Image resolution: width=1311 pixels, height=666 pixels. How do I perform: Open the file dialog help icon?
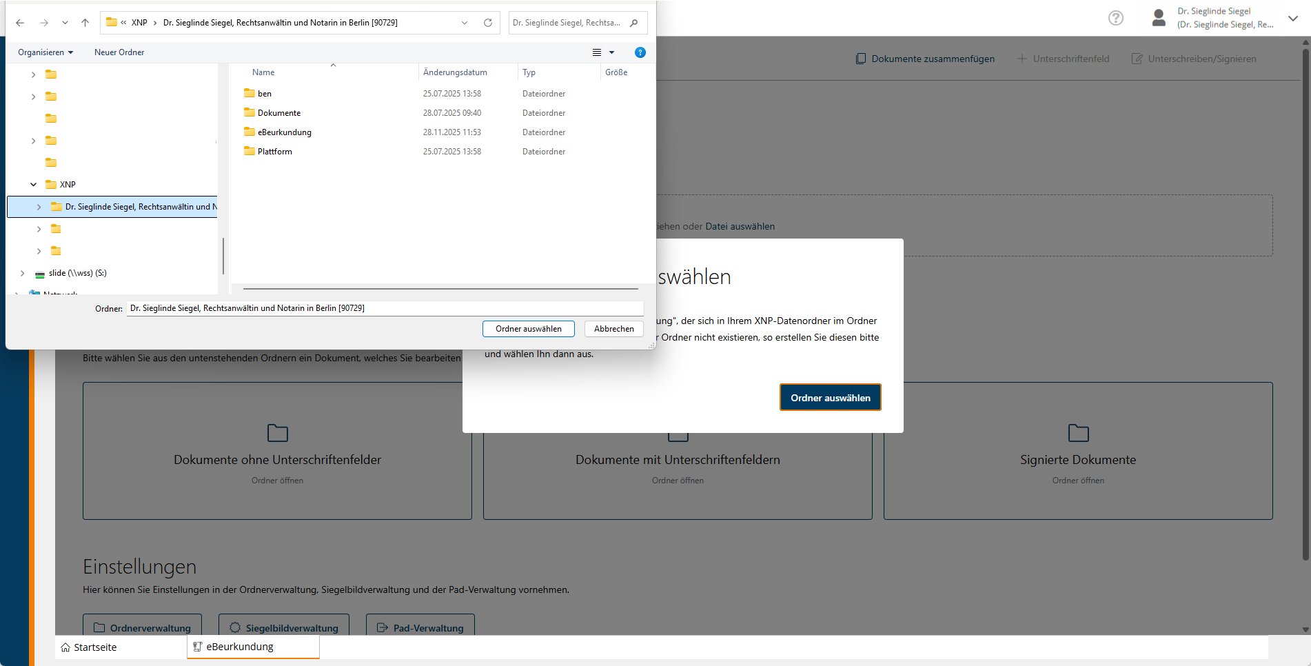point(640,52)
